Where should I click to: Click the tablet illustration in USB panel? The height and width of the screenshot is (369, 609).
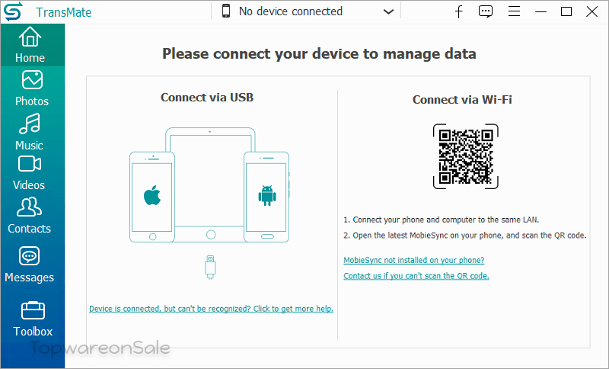click(x=210, y=184)
